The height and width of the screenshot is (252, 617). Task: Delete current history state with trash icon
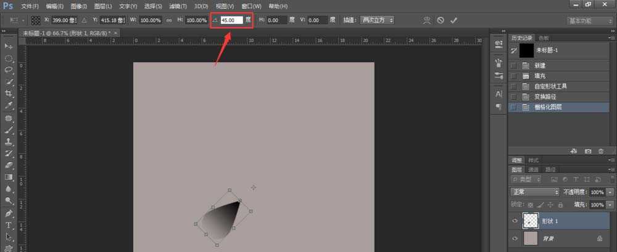pos(601,151)
